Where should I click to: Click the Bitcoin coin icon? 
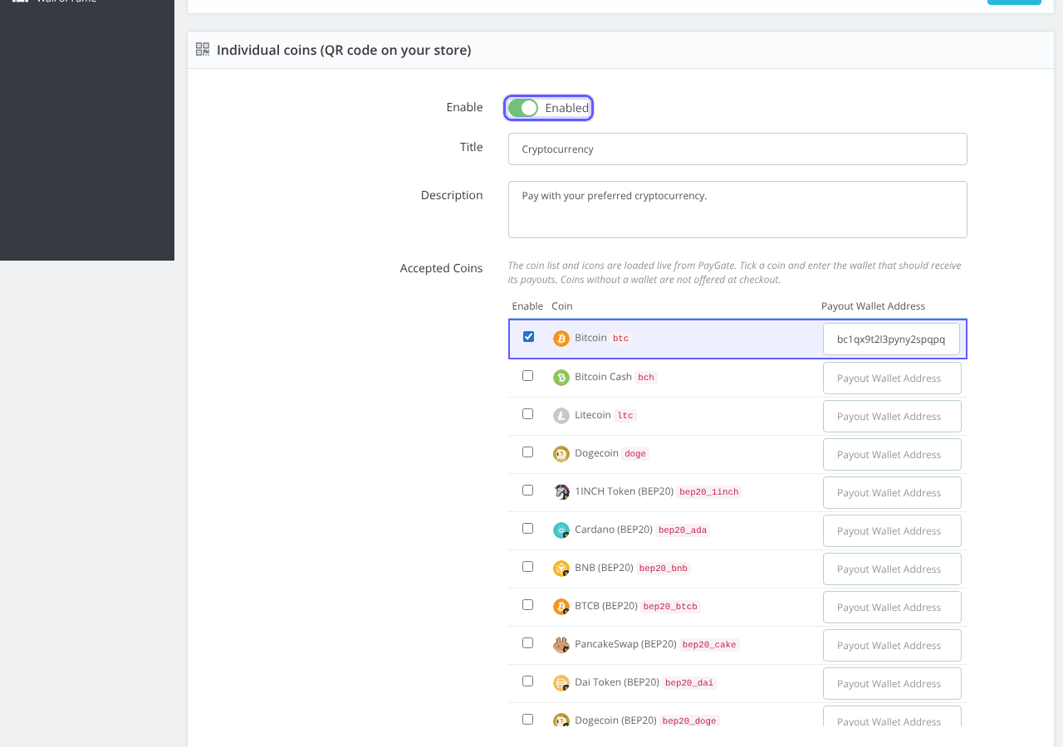561,339
